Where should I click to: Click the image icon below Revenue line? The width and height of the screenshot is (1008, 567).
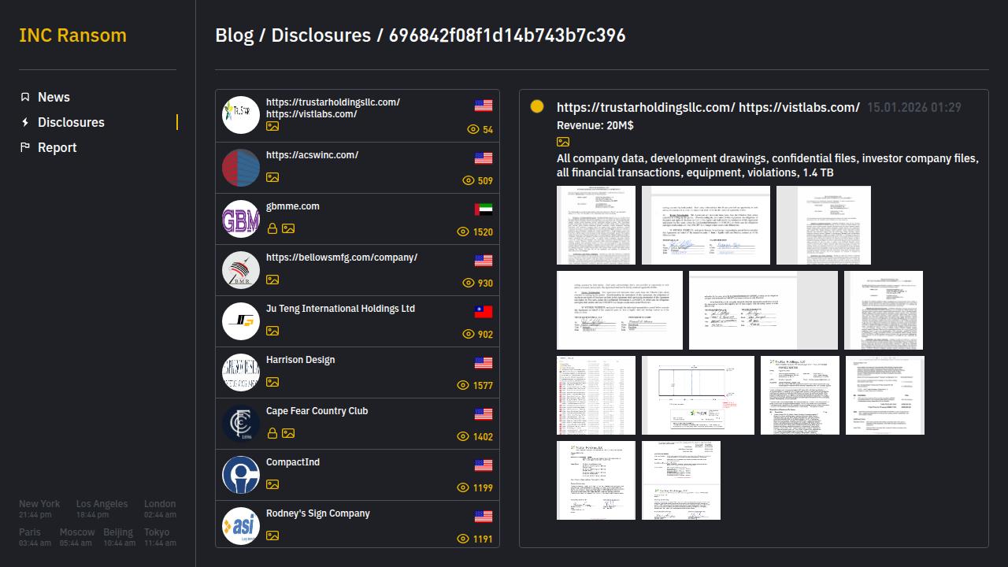tap(563, 142)
